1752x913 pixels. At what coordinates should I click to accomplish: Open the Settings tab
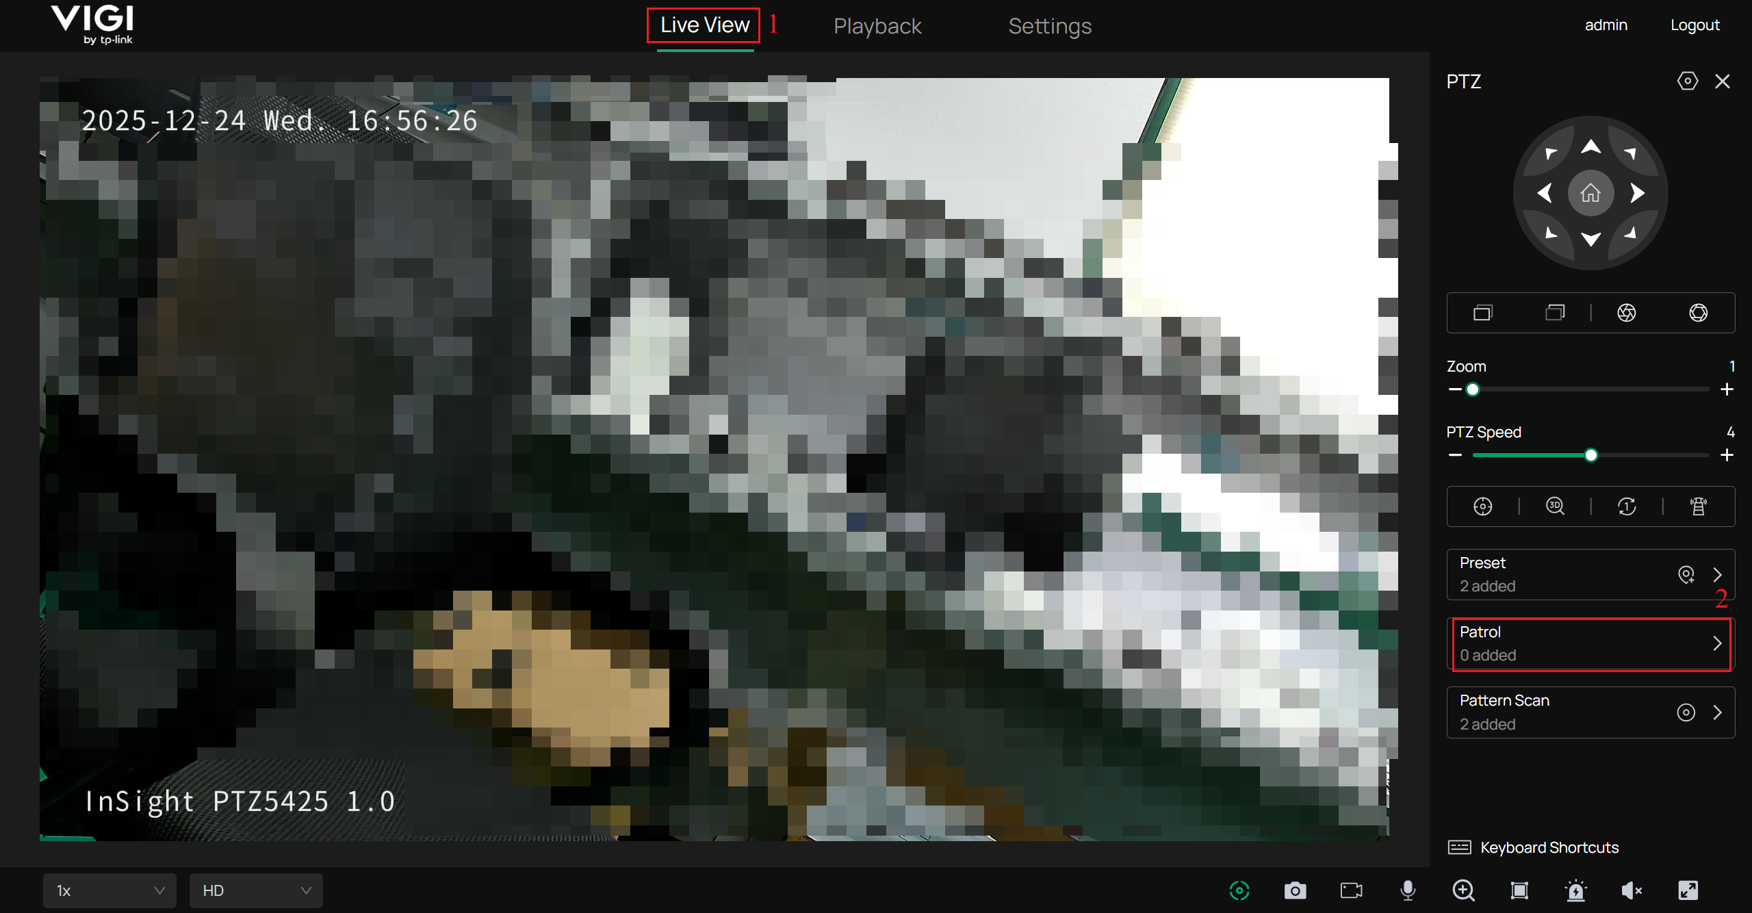(1049, 26)
